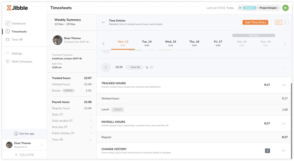Switch to list view toggle
The width and height of the screenshot is (294, 161).
[278, 22]
